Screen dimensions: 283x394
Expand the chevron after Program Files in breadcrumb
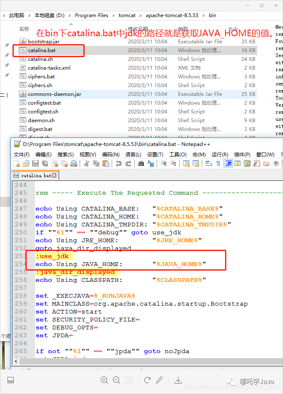[113, 15]
